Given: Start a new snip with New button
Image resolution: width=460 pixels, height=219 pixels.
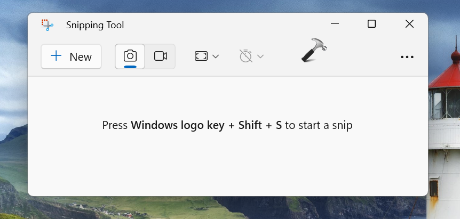Looking at the screenshot, I should tap(71, 56).
